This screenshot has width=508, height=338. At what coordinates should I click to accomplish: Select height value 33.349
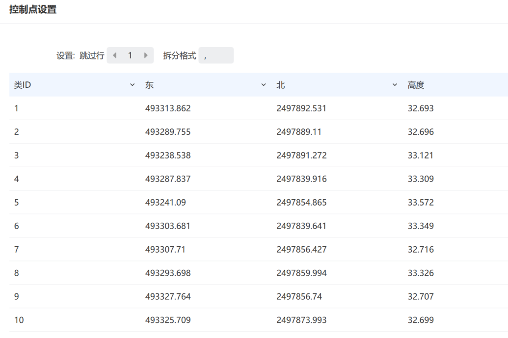421,226
